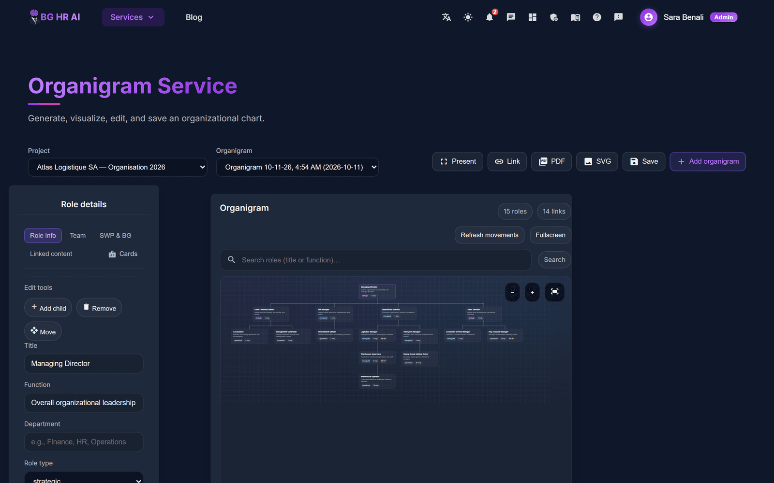Image resolution: width=774 pixels, height=483 pixels.
Task: Switch to the SWP & BG tab
Action: pyautogui.click(x=116, y=236)
